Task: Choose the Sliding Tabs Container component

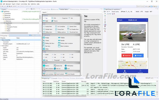Action: tap(65, 43)
